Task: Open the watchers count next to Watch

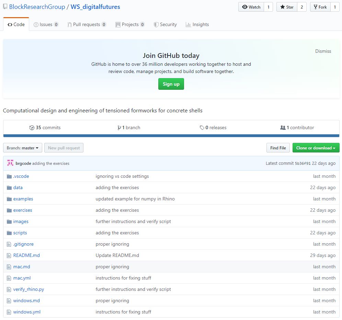Action: point(269,7)
